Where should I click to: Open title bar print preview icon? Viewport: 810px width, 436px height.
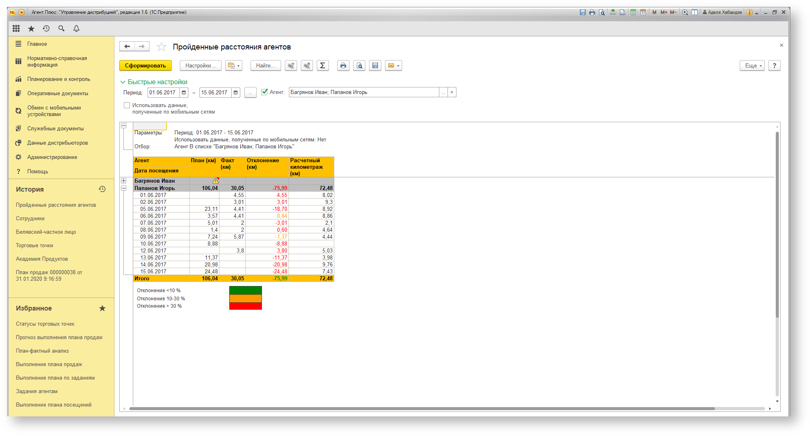(602, 12)
